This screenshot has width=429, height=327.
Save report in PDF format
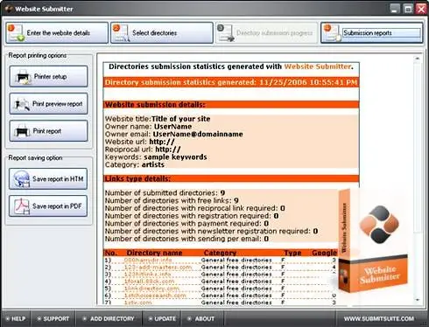[x=48, y=206]
